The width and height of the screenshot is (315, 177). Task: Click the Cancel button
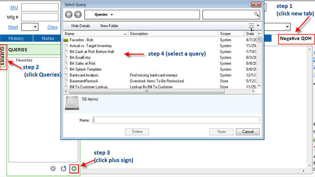(248, 132)
